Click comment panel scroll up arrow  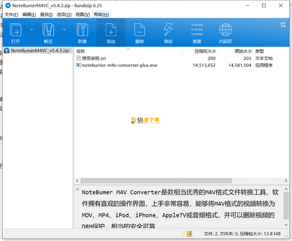(286, 189)
